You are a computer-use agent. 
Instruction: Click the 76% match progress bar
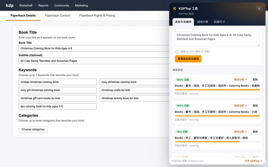tap(217, 142)
